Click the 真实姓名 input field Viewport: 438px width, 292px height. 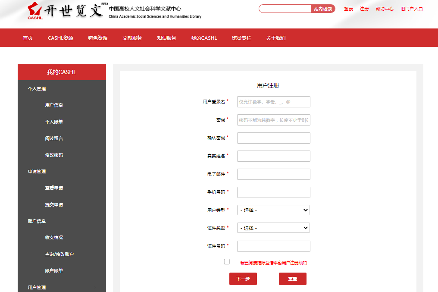(x=273, y=156)
